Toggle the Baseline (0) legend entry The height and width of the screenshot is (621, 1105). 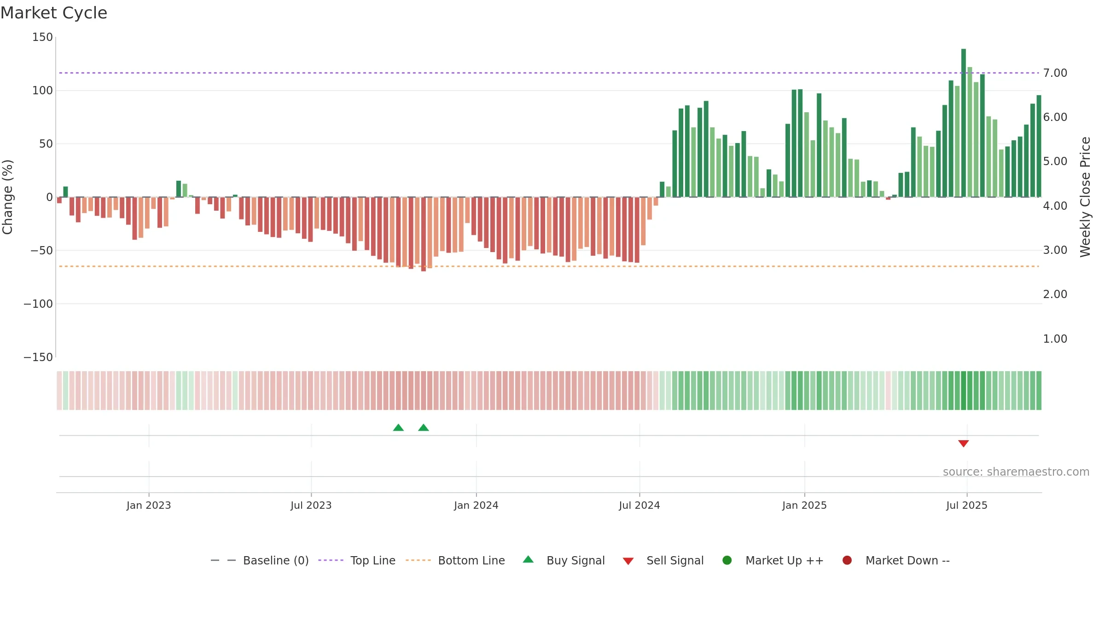(260, 560)
